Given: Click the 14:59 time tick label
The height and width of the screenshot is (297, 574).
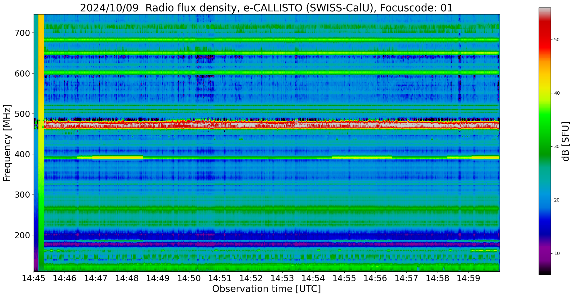Looking at the screenshot, I should pyautogui.click(x=468, y=278).
